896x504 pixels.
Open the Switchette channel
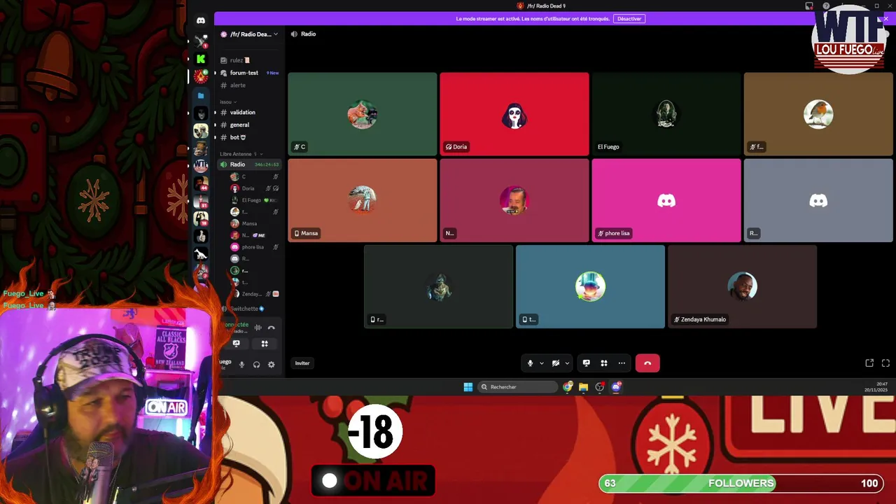tap(248, 309)
